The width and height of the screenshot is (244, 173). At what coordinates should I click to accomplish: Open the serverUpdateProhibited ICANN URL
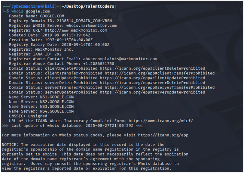point(152,92)
